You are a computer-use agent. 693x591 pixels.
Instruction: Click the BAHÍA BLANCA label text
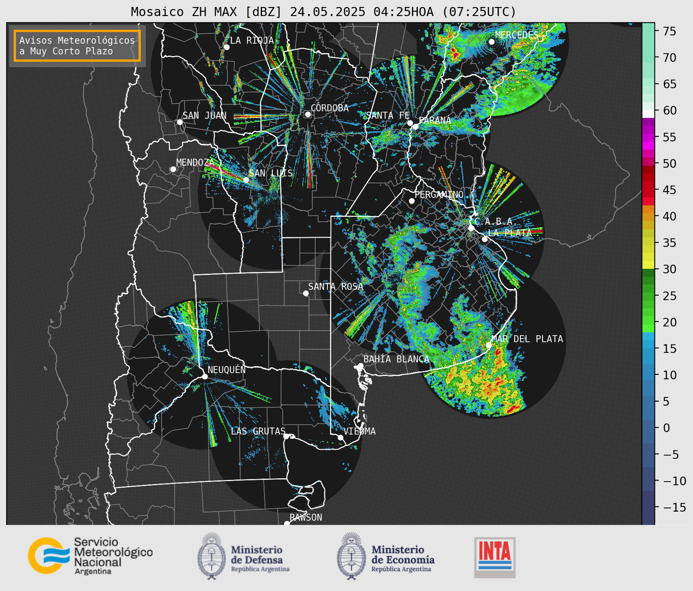coord(396,359)
